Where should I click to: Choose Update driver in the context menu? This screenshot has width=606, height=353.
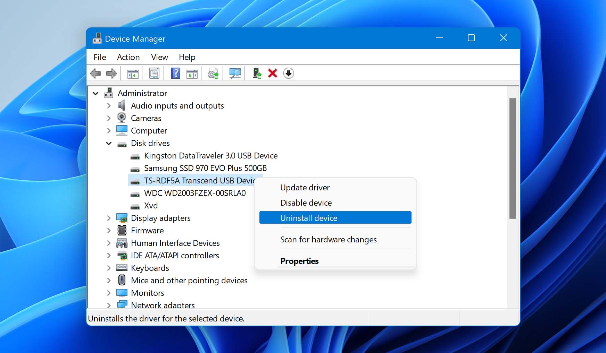pos(305,187)
